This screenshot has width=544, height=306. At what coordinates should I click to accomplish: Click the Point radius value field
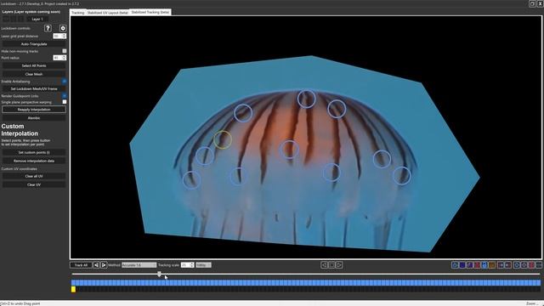57,58
